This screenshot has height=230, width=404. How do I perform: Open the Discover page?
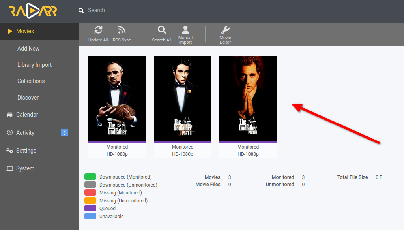click(x=28, y=98)
